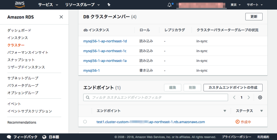Open the mysql56-1 writer instance link

coord(91,71)
